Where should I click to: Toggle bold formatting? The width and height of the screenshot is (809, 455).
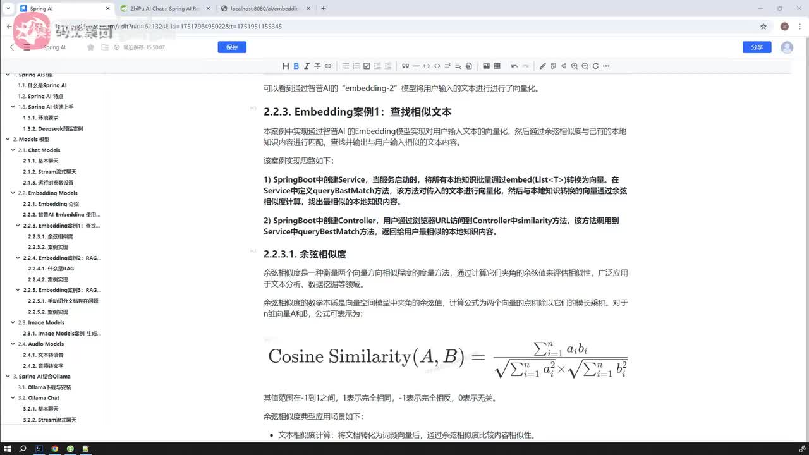[296, 66]
